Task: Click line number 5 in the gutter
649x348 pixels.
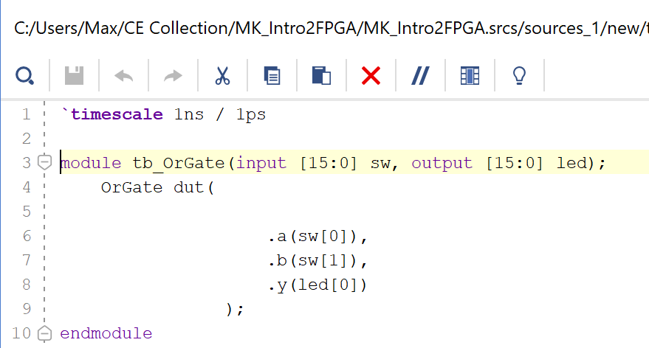Action: click(x=27, y=212)
